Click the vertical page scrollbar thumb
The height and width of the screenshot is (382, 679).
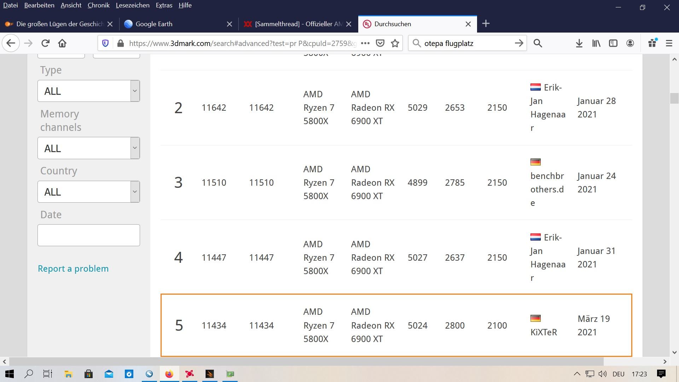coord(674,98)
